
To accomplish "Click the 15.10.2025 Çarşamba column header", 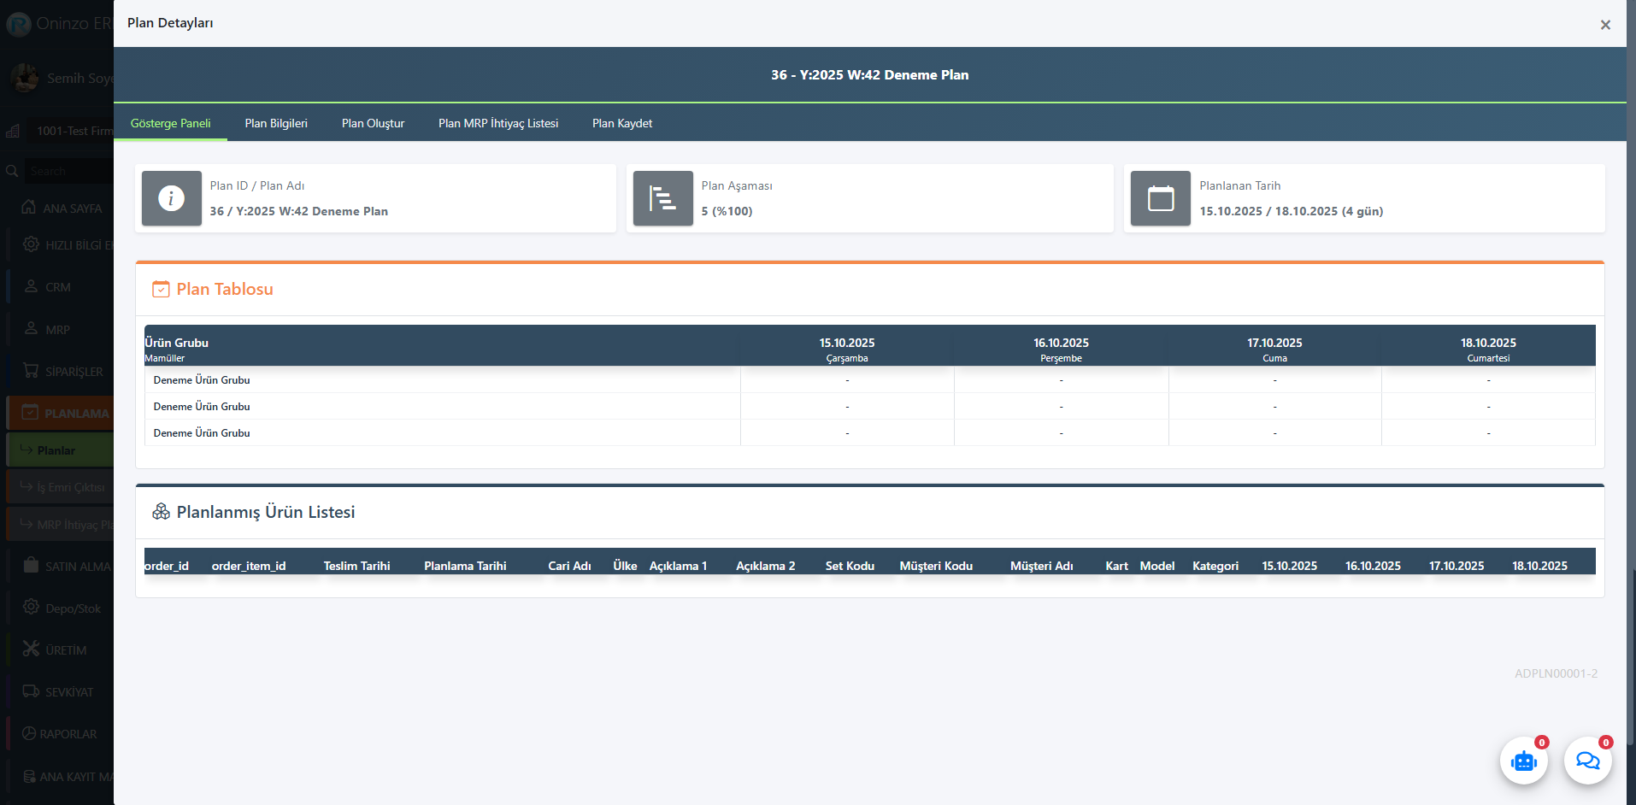I will 846,349.
